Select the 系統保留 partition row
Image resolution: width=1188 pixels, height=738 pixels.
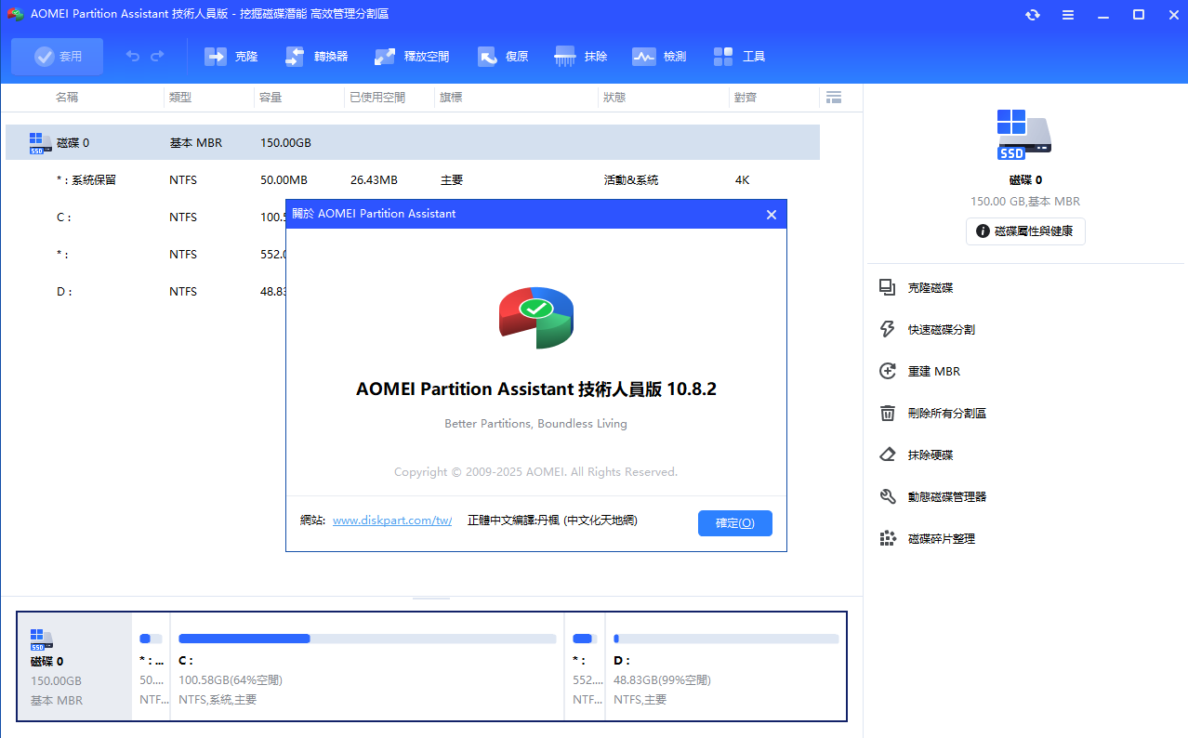click(x=413, y=179)
